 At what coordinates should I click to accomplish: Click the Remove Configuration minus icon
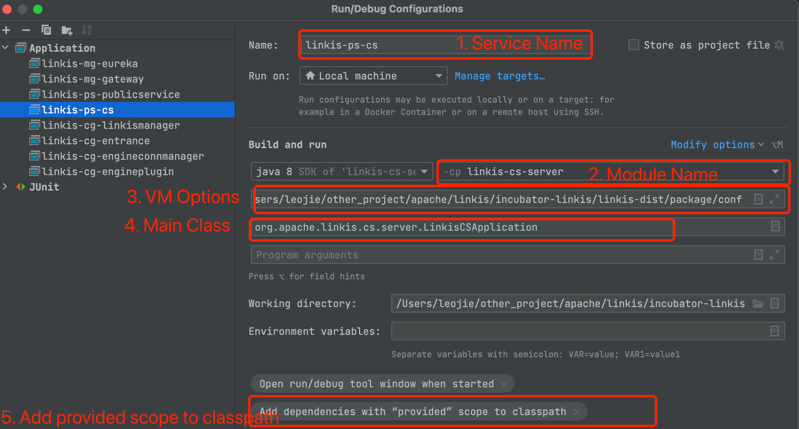click(x=26, y=30)
